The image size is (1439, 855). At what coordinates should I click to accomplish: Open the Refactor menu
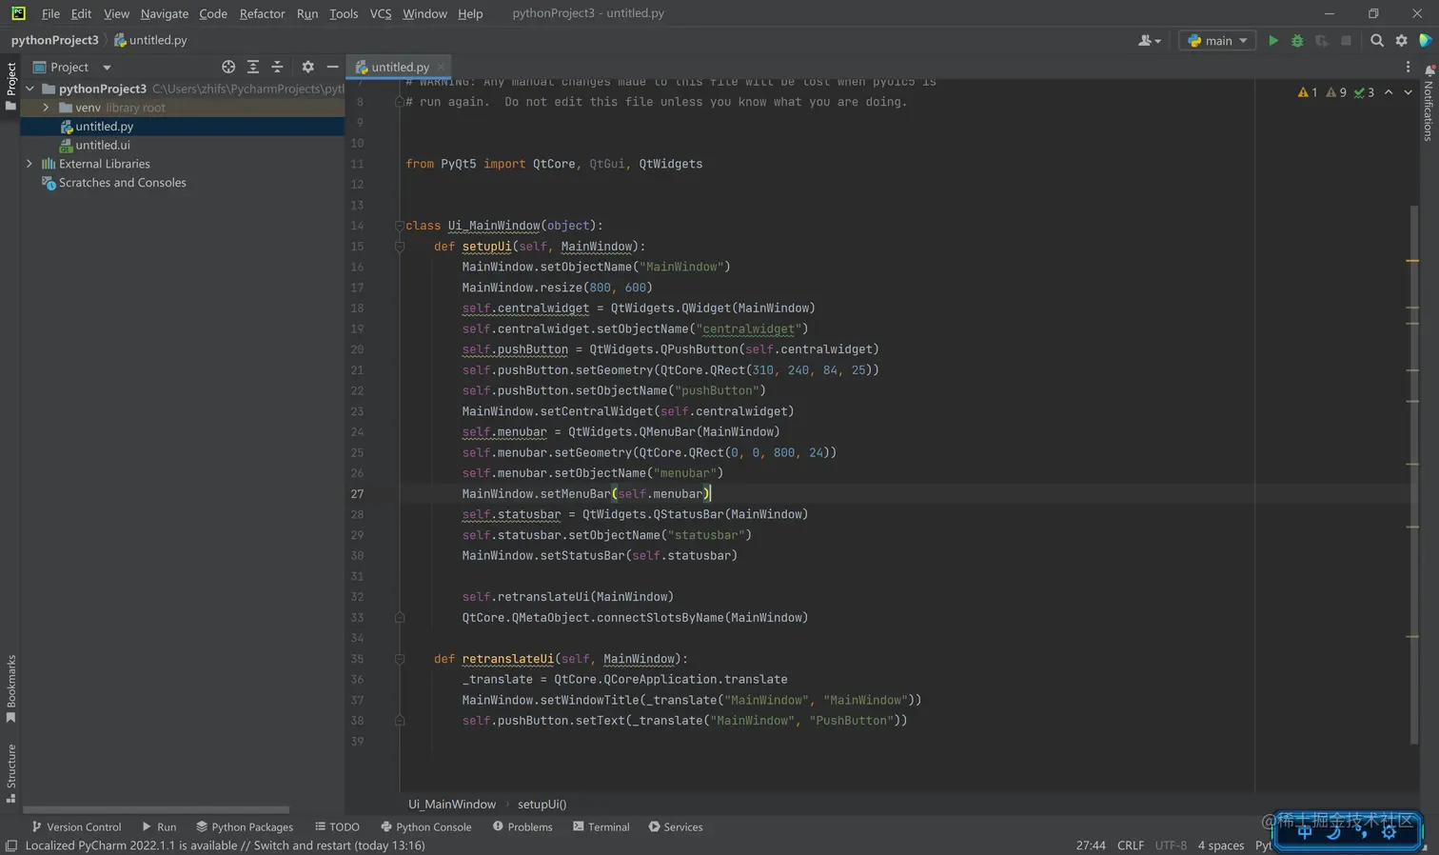262,13
